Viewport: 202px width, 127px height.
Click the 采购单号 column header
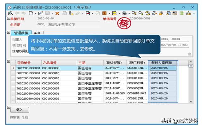28,63
